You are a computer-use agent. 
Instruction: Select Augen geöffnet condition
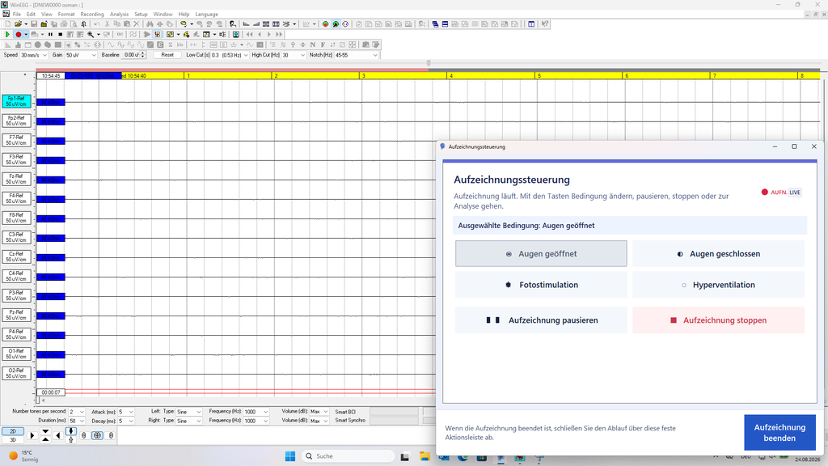[x=541, y=253]
